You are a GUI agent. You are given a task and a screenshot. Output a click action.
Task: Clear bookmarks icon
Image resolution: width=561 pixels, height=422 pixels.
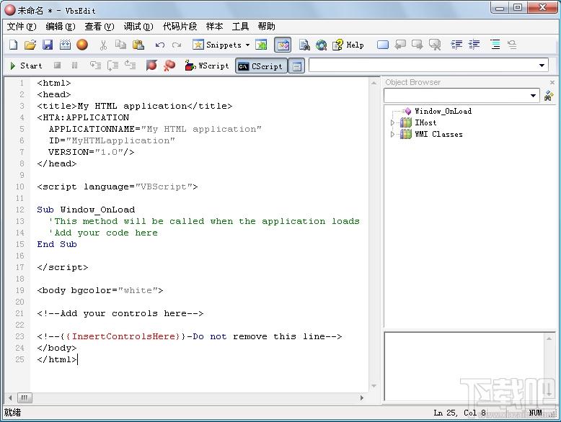[435, 45]
